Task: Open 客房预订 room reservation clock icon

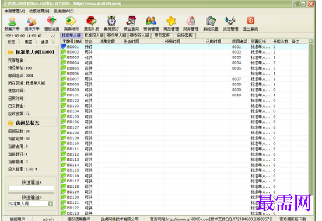Action: tap(111, 23)
